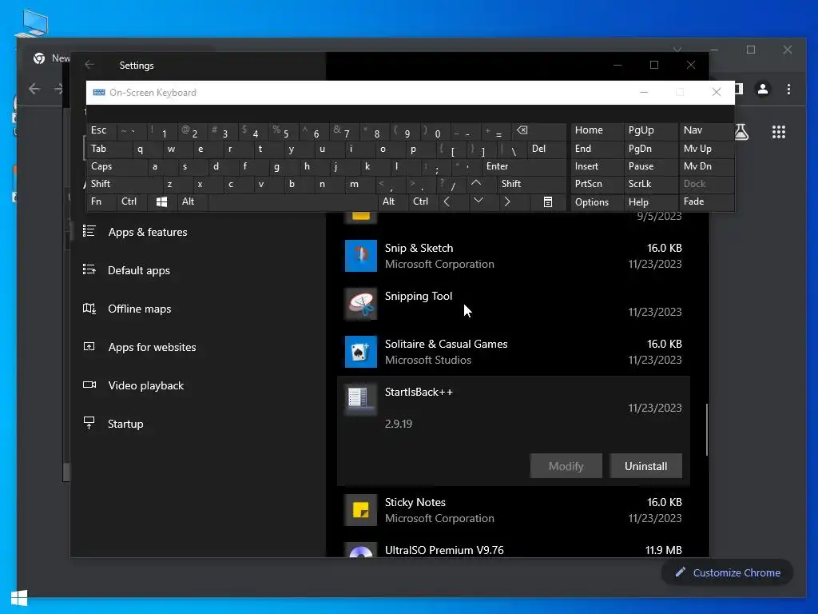Click the Snipping Tool scissors icon
Image resolution: width=818 pixels, height=614 pixels.
pos(360,304)
